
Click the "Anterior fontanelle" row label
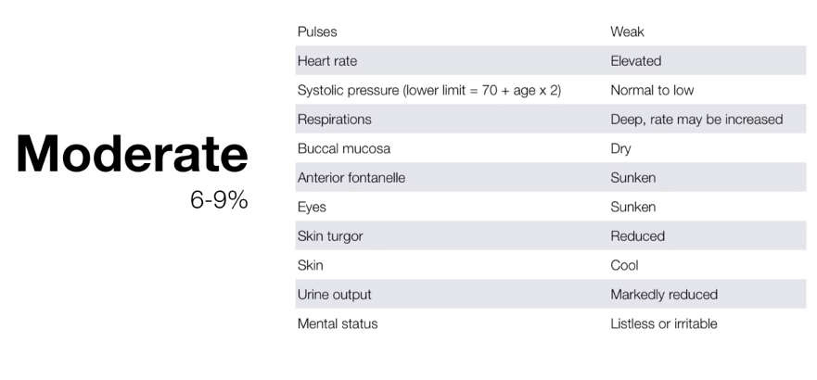coord(351,178)
